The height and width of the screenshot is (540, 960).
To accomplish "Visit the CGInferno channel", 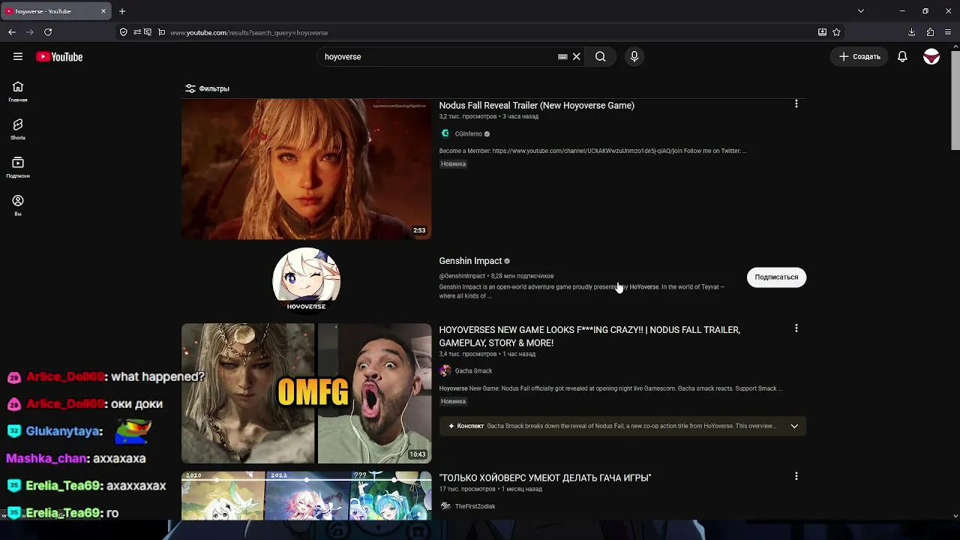I will [468, 134].
